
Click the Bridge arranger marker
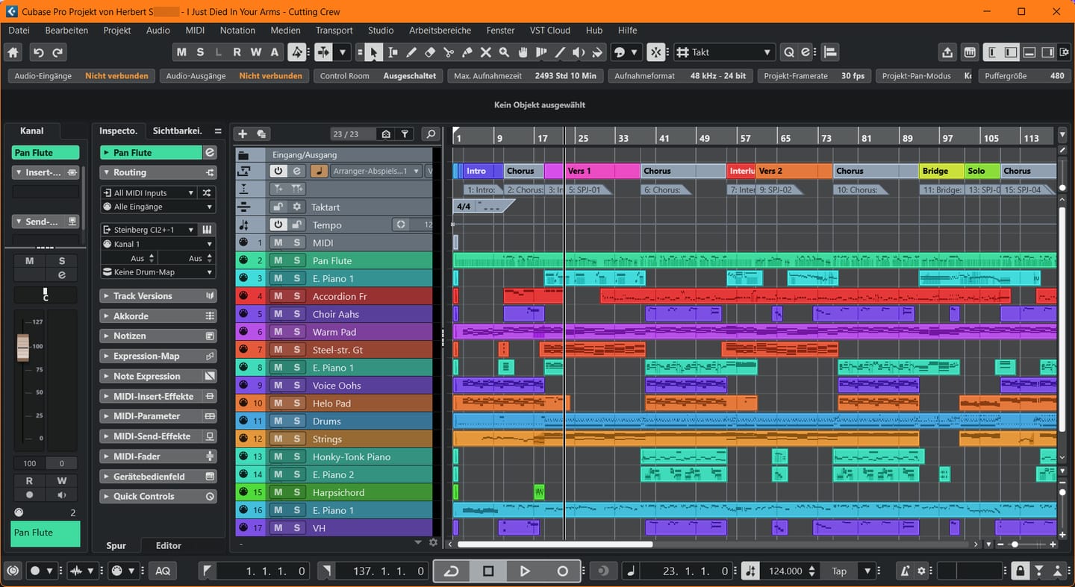tap(941, 171)
